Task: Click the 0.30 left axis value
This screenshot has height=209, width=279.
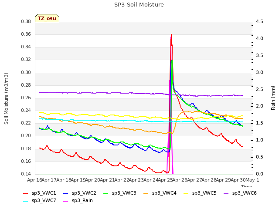Action: click(26, 73)
